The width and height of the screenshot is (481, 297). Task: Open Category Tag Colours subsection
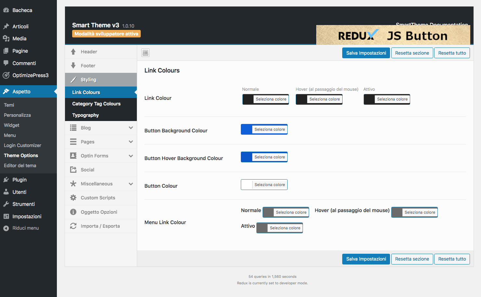pos(101,104)
